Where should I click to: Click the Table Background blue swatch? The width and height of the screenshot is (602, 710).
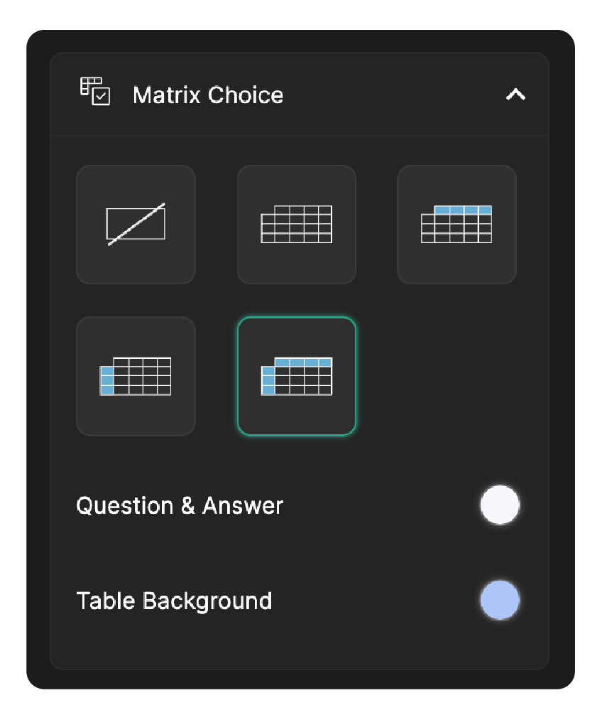click(x=500, y=600)
